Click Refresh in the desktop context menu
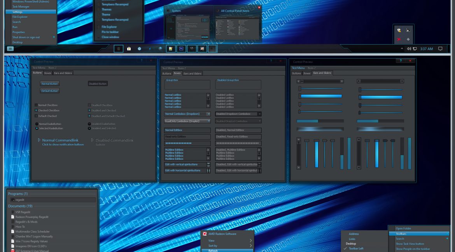 pyautogui.click(x=227, y=250)
